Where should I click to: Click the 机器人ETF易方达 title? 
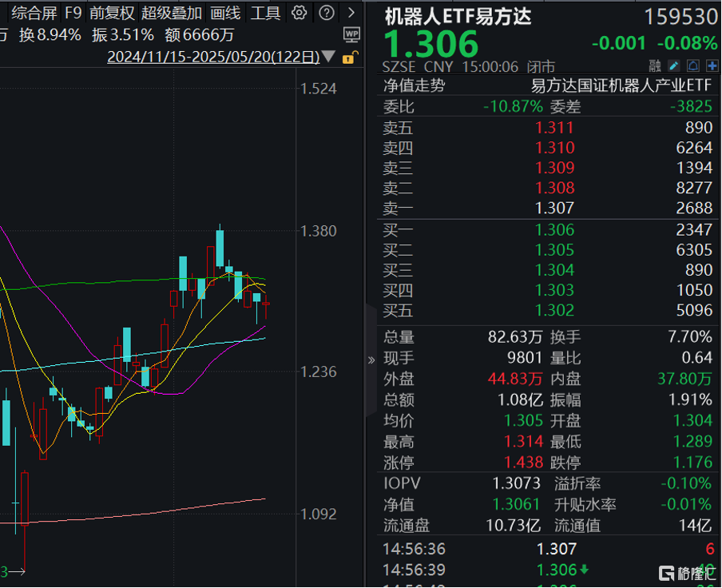[x=458, y=17]
